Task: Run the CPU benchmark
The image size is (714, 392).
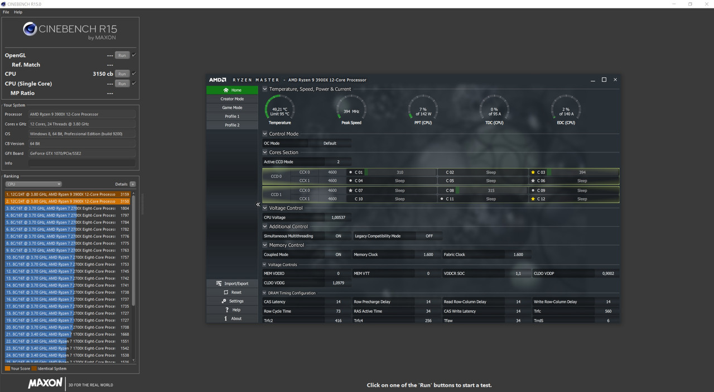Action: click(x=122, y=74)
